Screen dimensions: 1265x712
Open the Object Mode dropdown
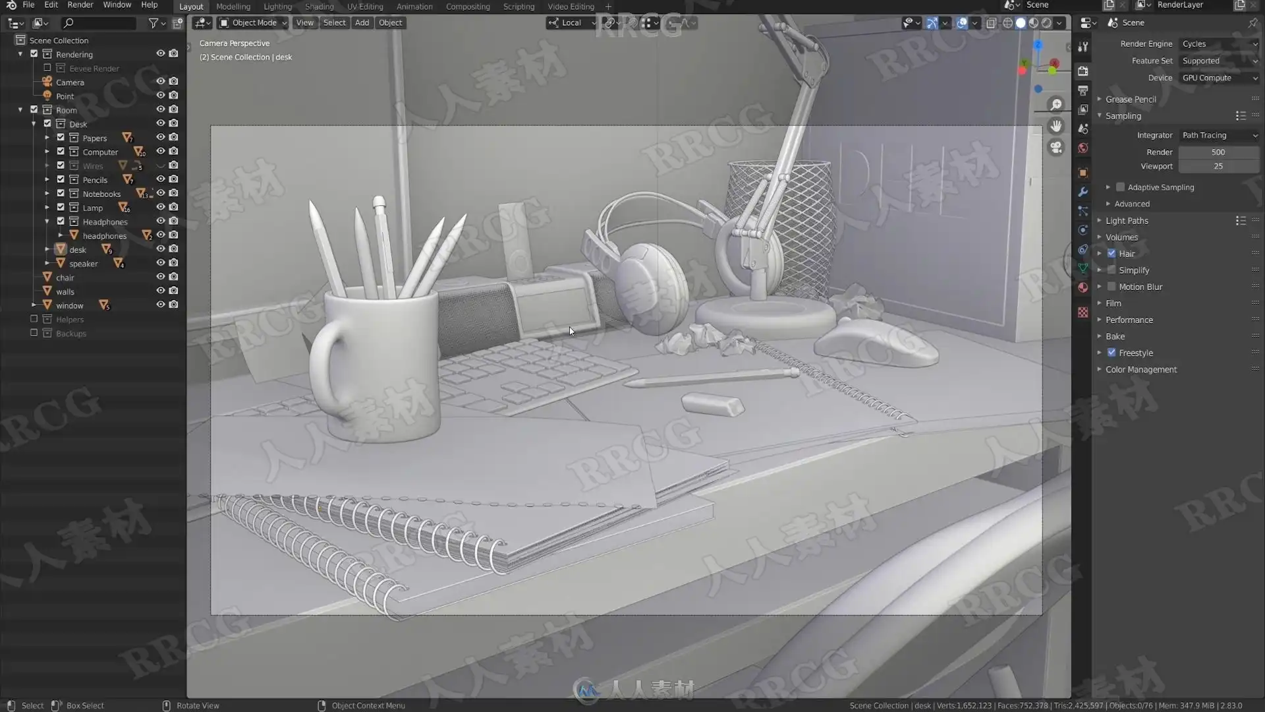[x=254, y=23]
